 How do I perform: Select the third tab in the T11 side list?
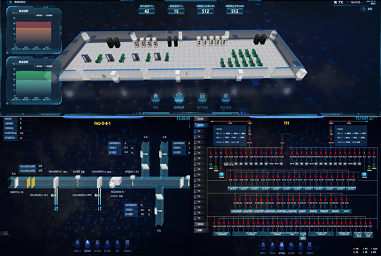pos(199,131)
